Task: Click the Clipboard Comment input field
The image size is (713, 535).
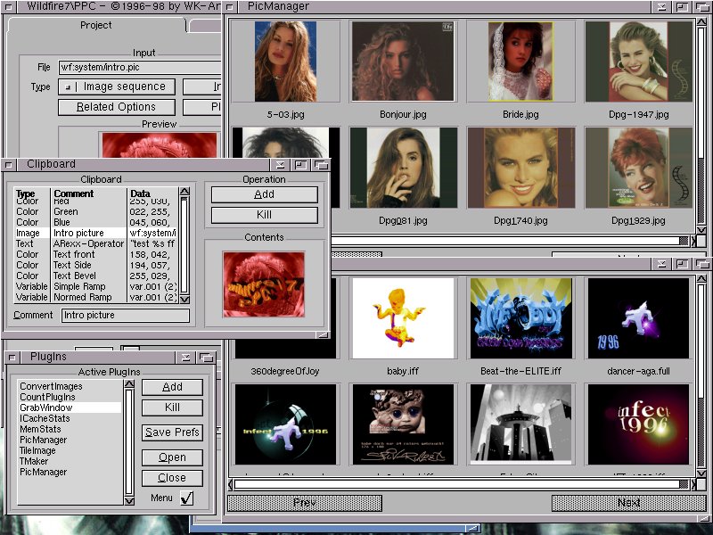Action: click(x=125, y=316)
